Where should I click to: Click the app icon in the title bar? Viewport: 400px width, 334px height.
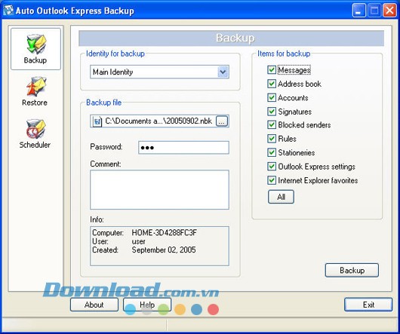pos(8,11)
